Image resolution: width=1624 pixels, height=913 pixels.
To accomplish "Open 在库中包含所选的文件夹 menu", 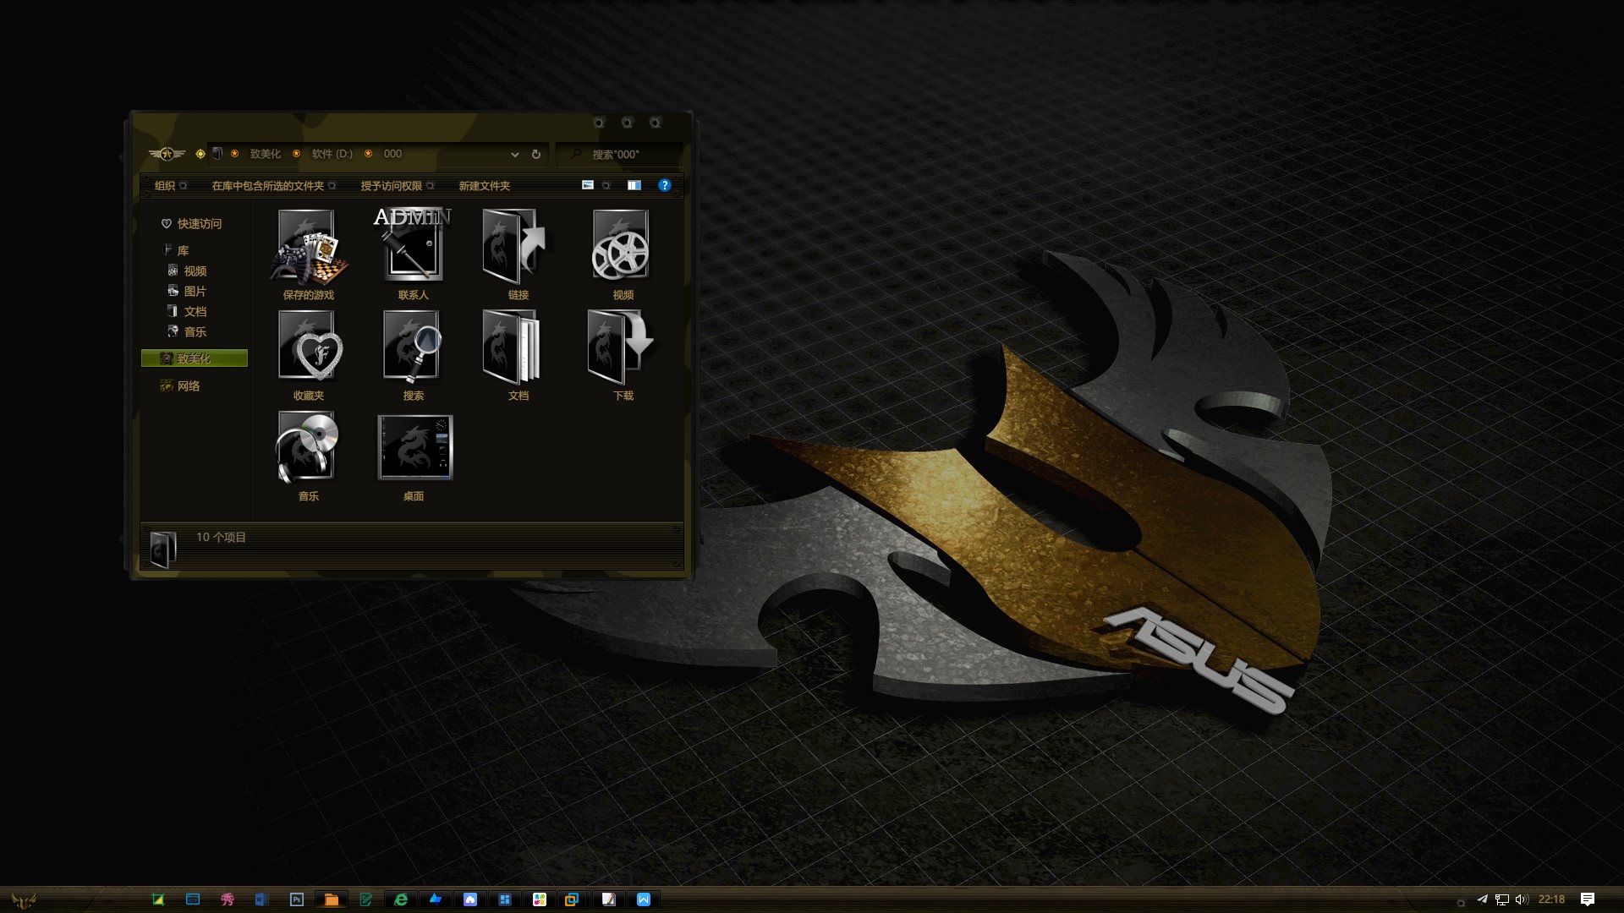I will (274, 186).
